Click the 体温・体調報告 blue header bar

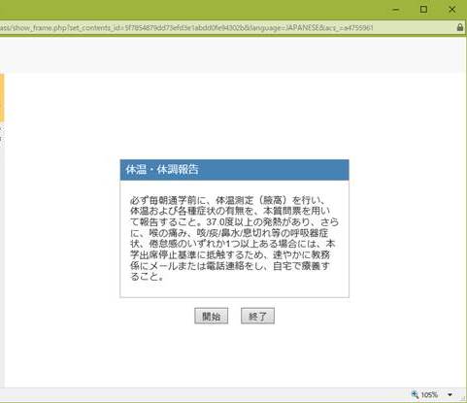(x=234, y=170)
